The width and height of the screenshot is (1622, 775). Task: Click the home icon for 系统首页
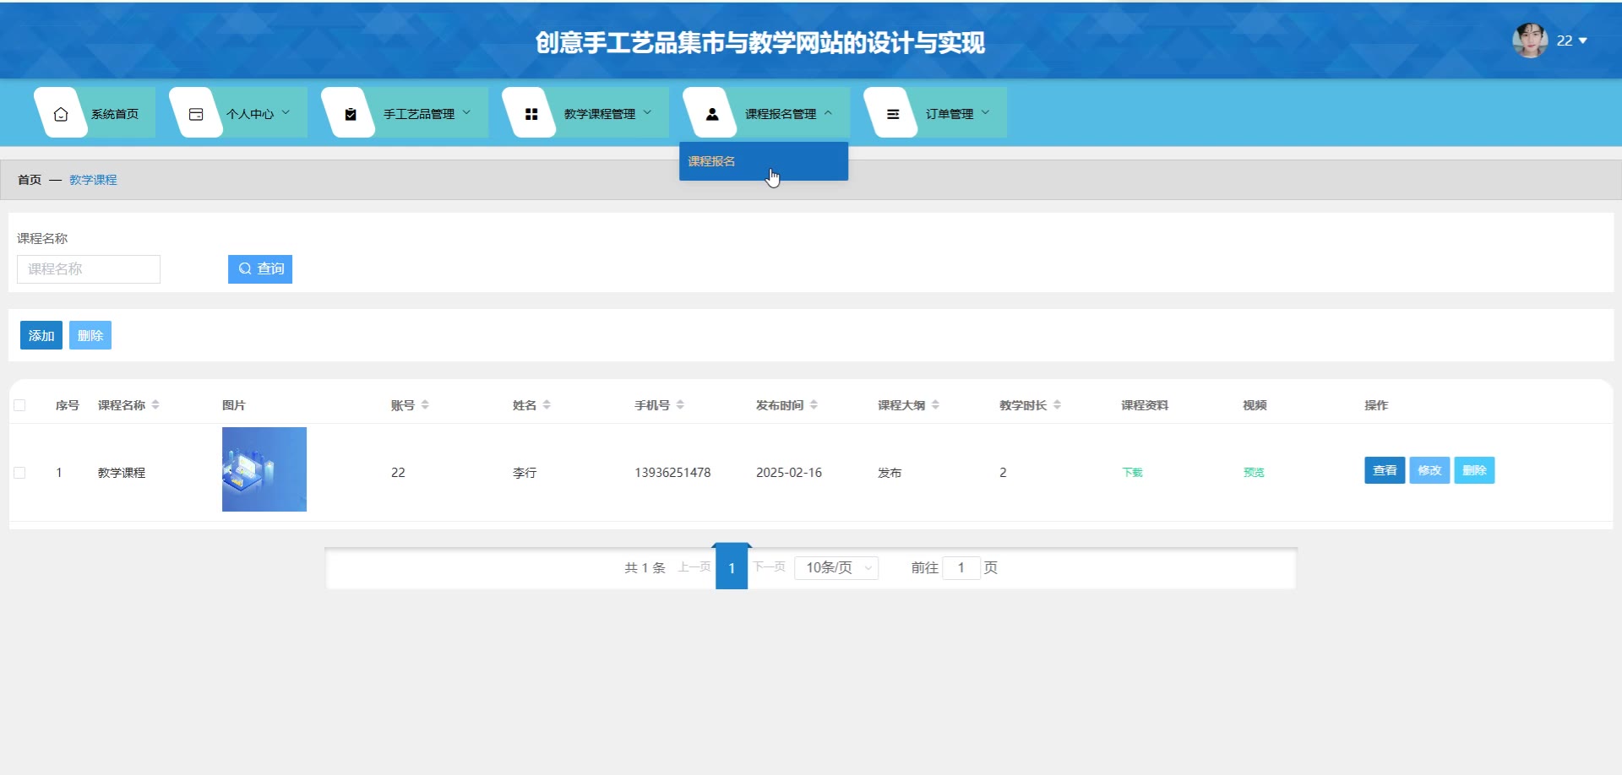point(61,114)
